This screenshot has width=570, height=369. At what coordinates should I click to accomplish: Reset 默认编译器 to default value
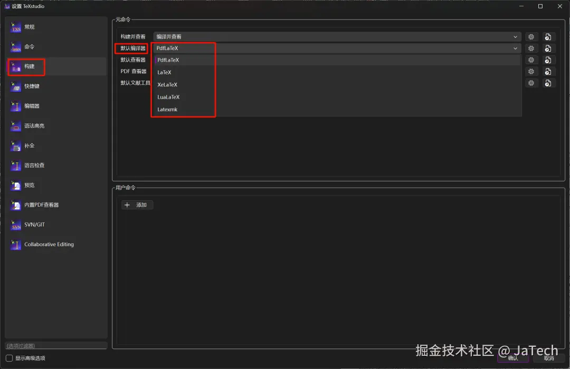click(548, 48)
